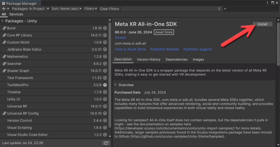Click the package list scroll down arrow

point(110,136)
